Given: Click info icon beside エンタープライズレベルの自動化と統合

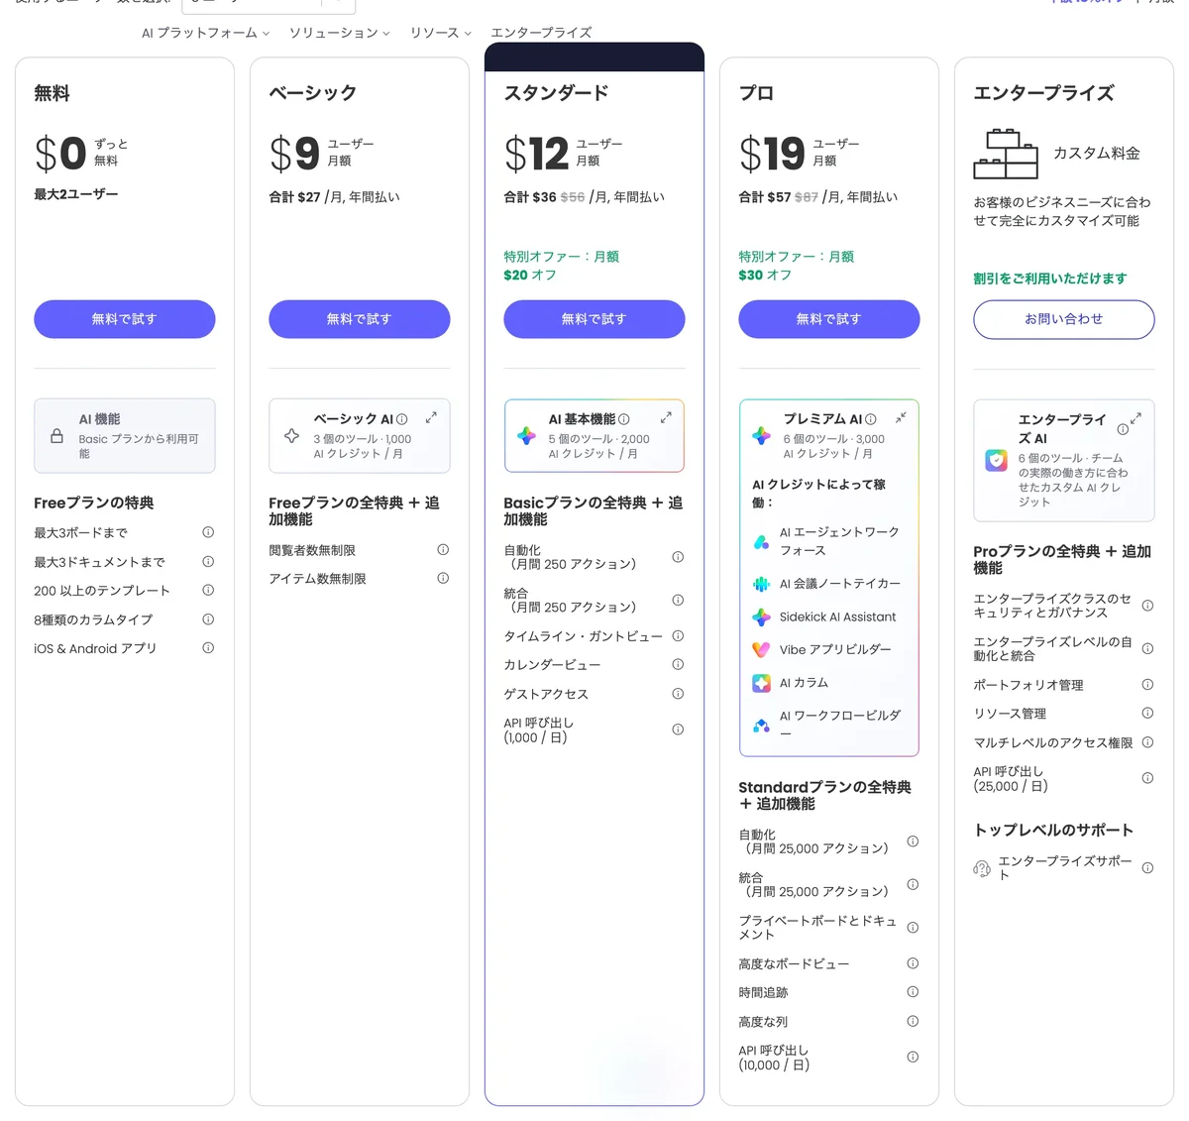Looking at the screenshot, I should [x=1147, y=648].
